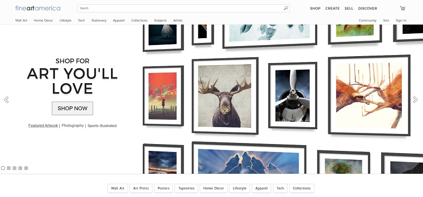Select the fourth carousel dot
423x197 pixels.
tap(20, 168)
